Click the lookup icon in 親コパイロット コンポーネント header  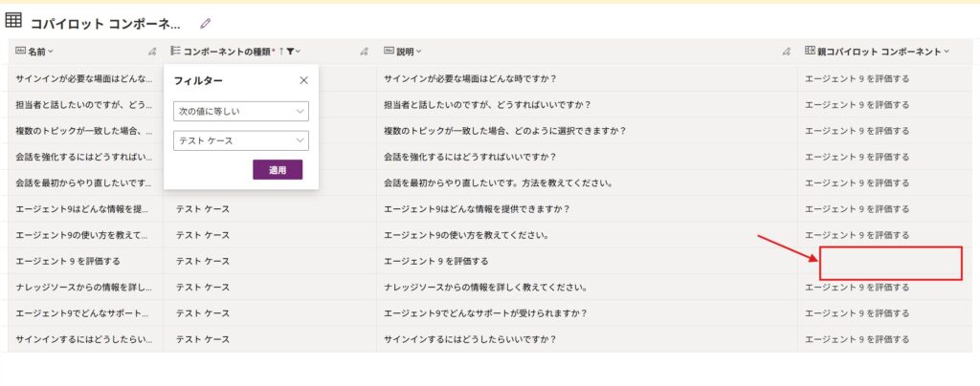coord(810,52)
